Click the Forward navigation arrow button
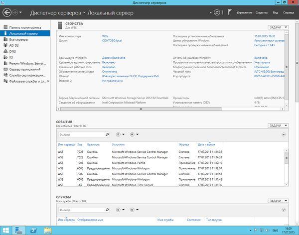 (15, 13)
